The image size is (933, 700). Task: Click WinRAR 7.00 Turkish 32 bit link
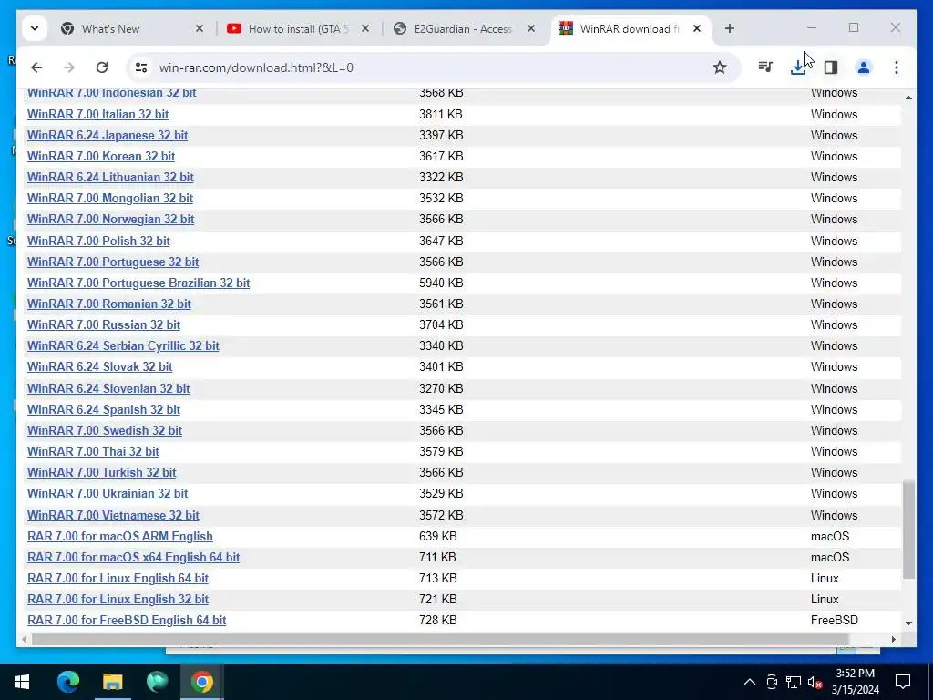pos(101,473)
